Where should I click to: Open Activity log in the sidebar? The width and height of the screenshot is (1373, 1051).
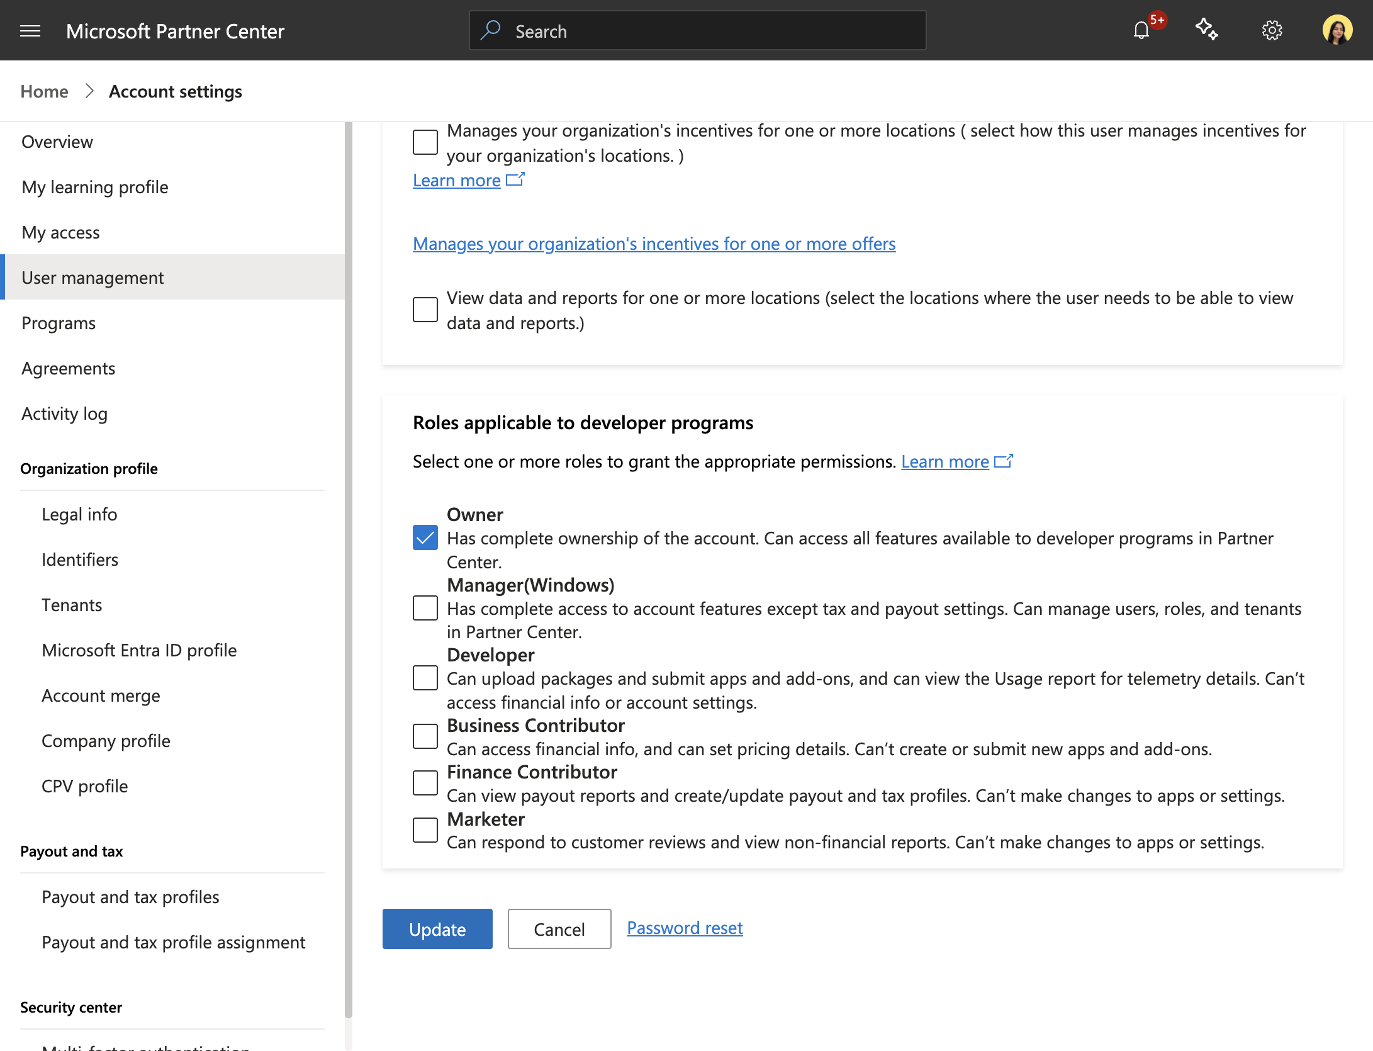click(172, 413)
